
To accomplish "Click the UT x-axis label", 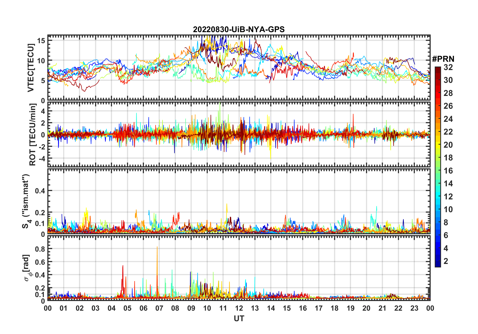I will point(239,318).
